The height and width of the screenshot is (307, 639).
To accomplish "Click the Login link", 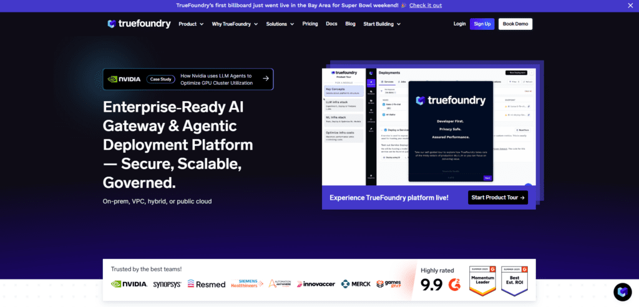I will point(459,24).
